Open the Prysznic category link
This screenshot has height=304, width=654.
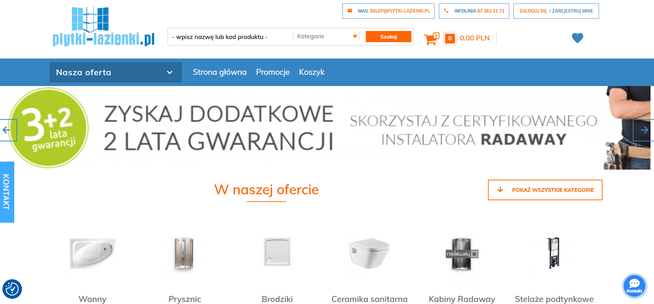[x=185, y=299]
